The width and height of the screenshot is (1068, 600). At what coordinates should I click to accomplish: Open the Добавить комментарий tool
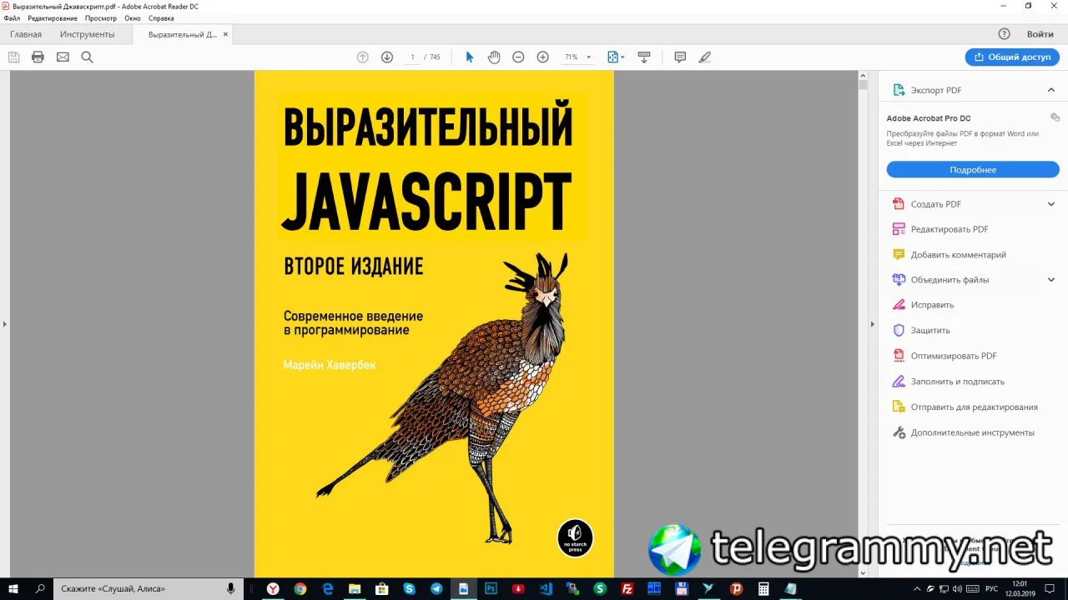click(x=959, y=255)
